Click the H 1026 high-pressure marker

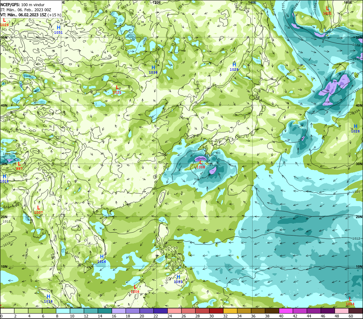tap(355, 128)
